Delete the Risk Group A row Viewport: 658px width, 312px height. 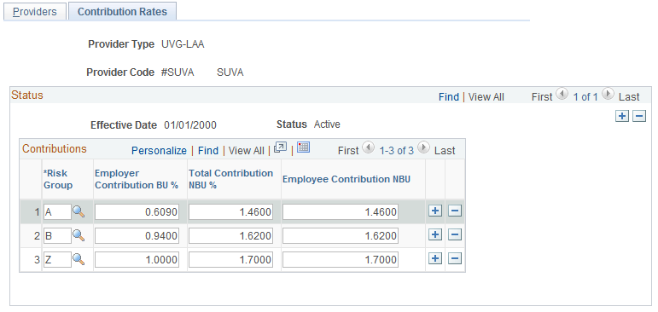click(x=455, y=211)
